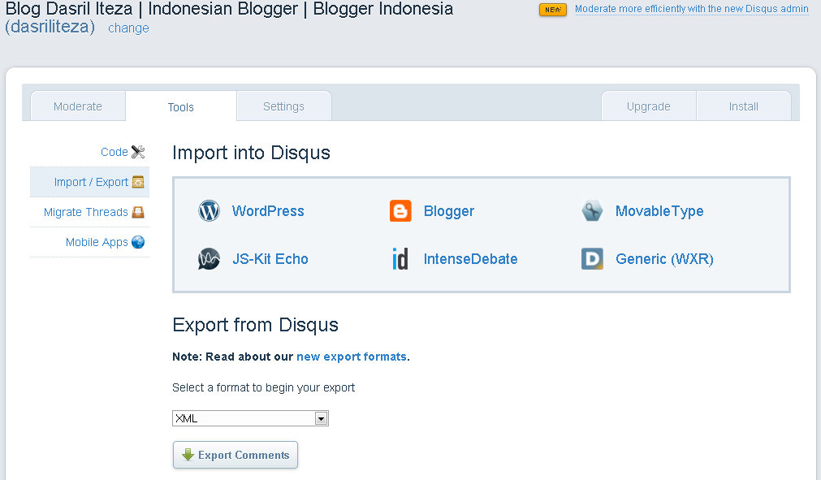Click the green download arrow on Export Comments
This screenshot has height=480, width=821.
click(x=187, y=455)
